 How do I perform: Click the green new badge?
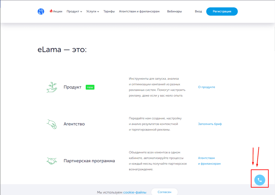pyautogui.click(x=90, y=87)
